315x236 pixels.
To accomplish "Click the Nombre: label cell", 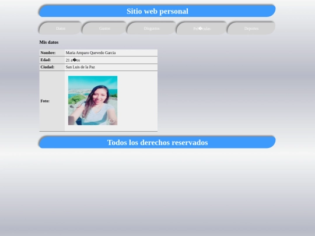I will click(52, 53).
